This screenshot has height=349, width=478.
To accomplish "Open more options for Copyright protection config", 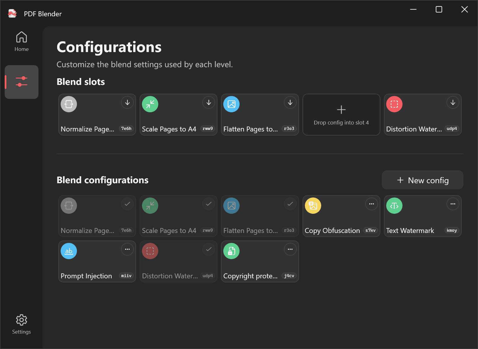I will 290,249.
